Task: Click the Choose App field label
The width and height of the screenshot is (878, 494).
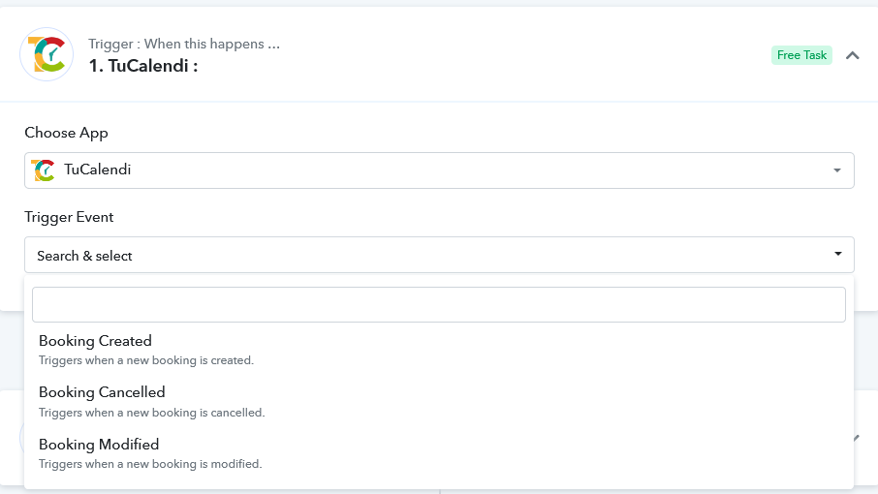Action: 66,133
